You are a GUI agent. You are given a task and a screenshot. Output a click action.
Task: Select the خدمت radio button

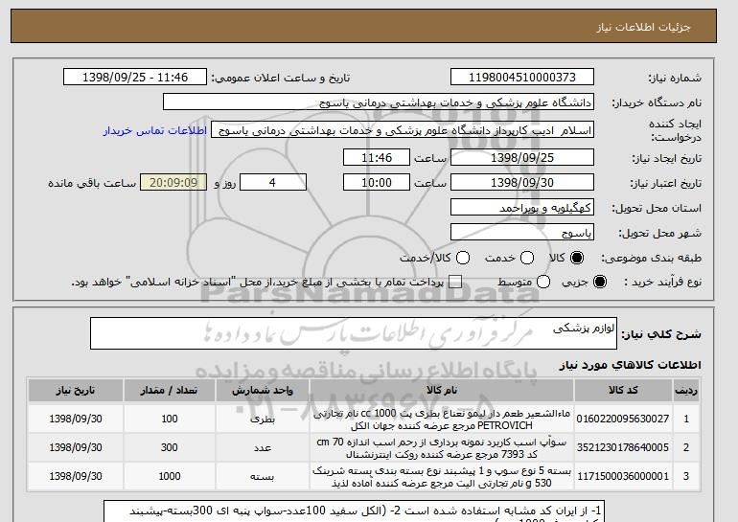tap(527, 258)
